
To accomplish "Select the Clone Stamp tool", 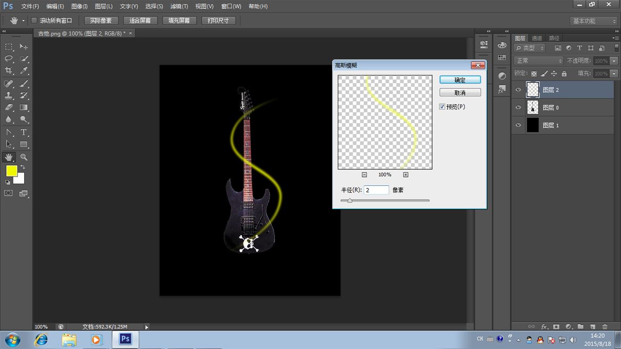I will (x=9, y=95).
